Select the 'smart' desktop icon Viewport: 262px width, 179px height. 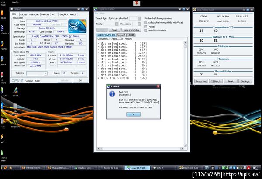coord(15,92)
